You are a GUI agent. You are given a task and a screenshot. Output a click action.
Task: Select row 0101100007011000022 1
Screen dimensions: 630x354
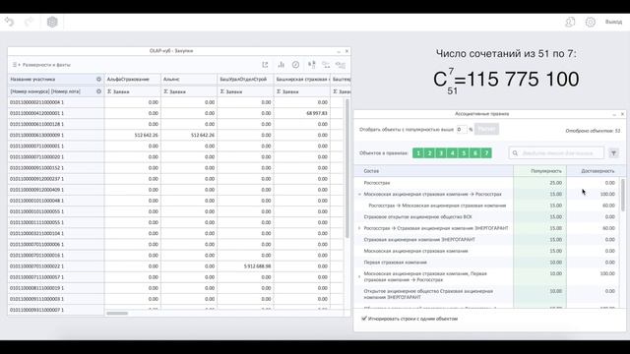[x=56, y=266]
